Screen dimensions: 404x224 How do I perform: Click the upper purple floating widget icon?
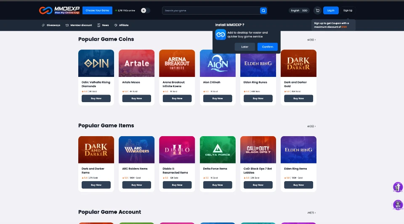(x=398, y=187)
